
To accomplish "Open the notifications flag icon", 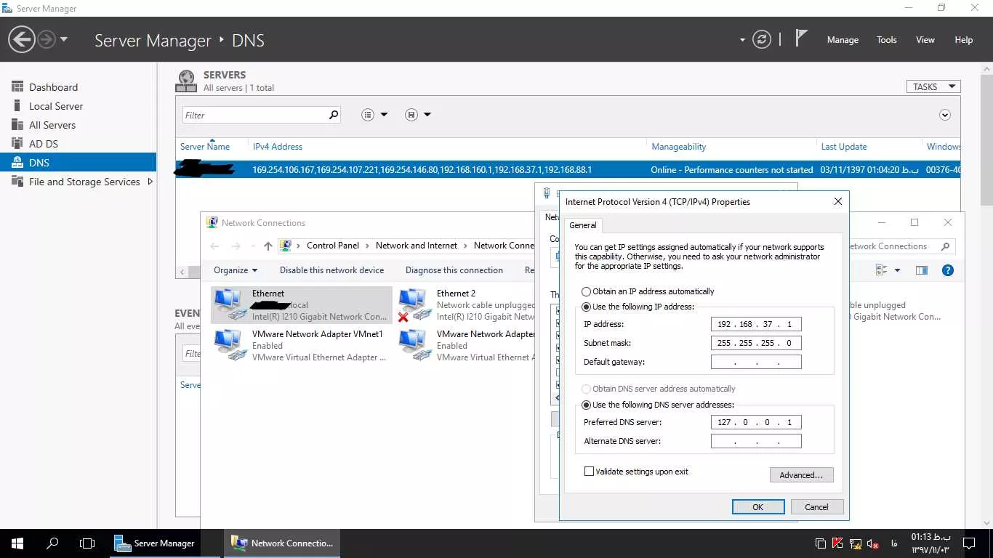I will pyautogui.click(x=801, y=39).
